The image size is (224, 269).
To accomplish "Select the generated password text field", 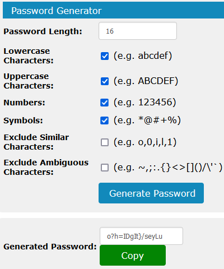I will (x=141, y=236).
